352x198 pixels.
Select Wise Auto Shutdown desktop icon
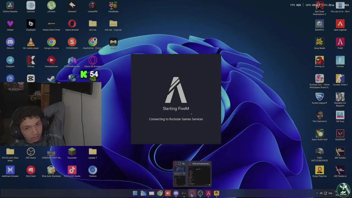(x=51, y=172)
